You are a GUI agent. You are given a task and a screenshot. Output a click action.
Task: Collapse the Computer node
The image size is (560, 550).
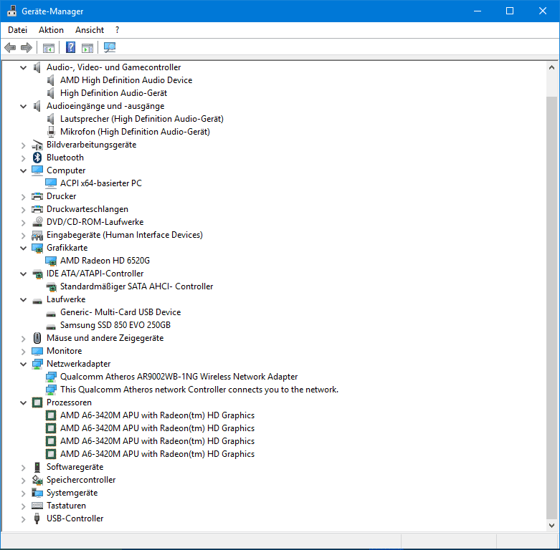pos(23,170)
